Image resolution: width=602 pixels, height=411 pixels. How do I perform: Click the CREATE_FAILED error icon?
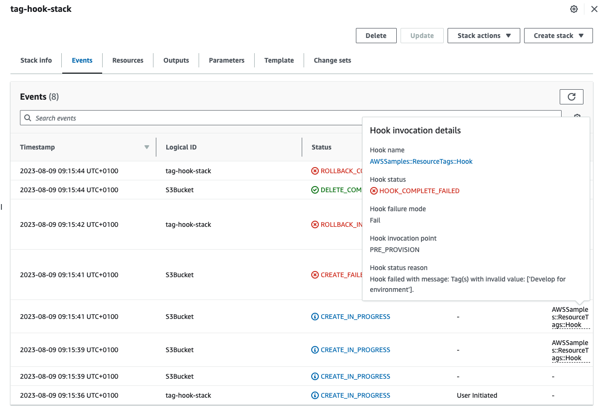coord(315,275)
